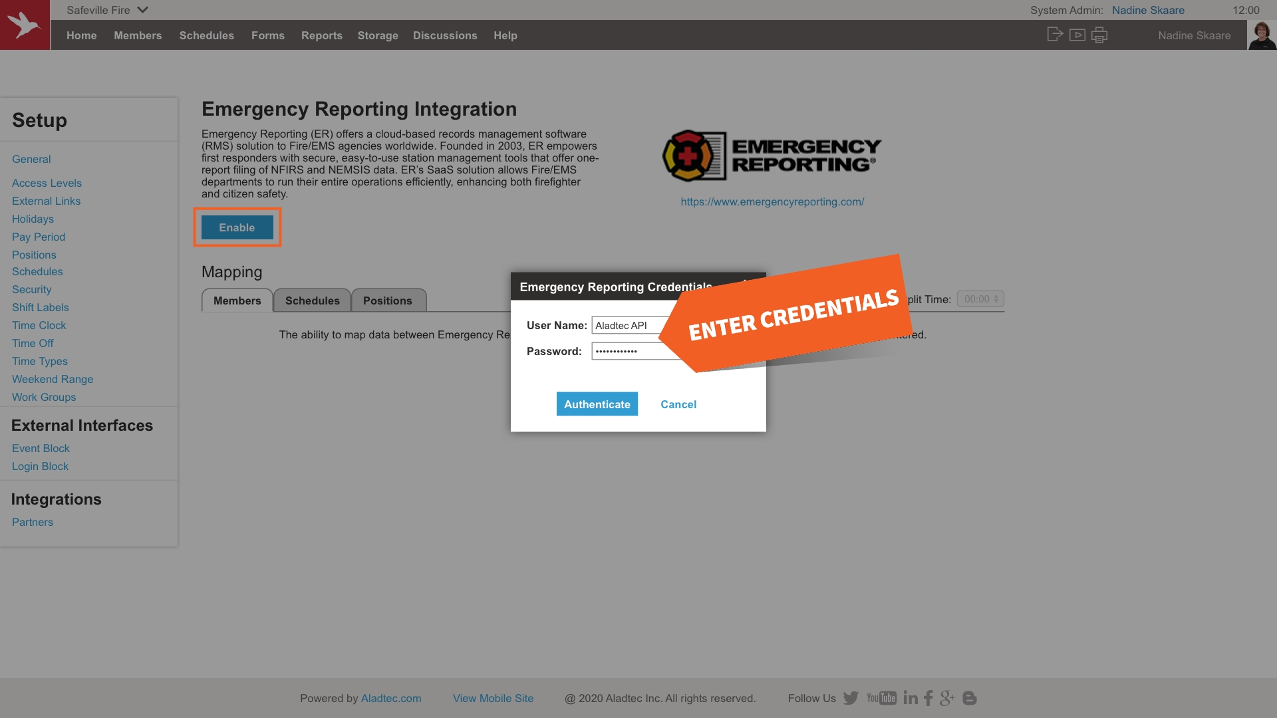The width and height of the screenshot is (1277, 718).
Task: Click the Emergency Reporting website link
Action: (772, 201)
